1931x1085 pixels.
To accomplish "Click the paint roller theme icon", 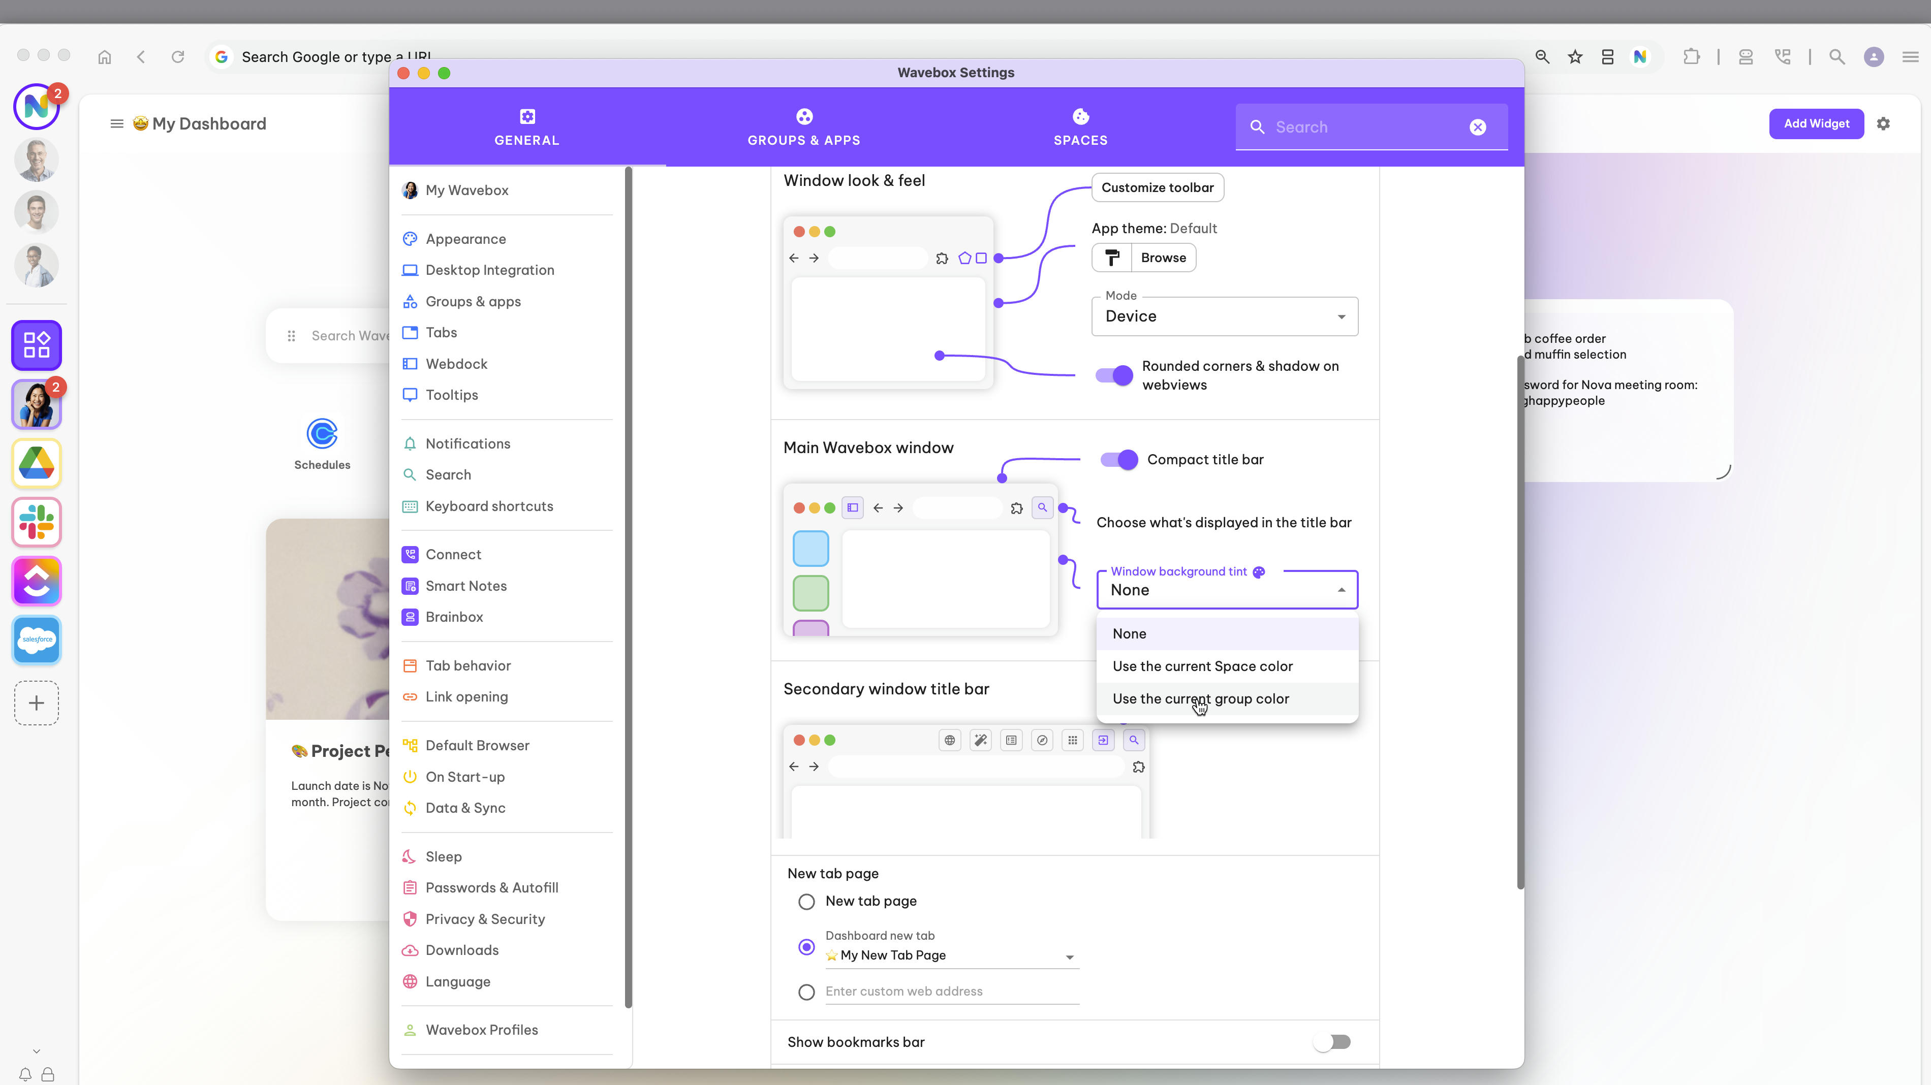I will pos(1112,258).
